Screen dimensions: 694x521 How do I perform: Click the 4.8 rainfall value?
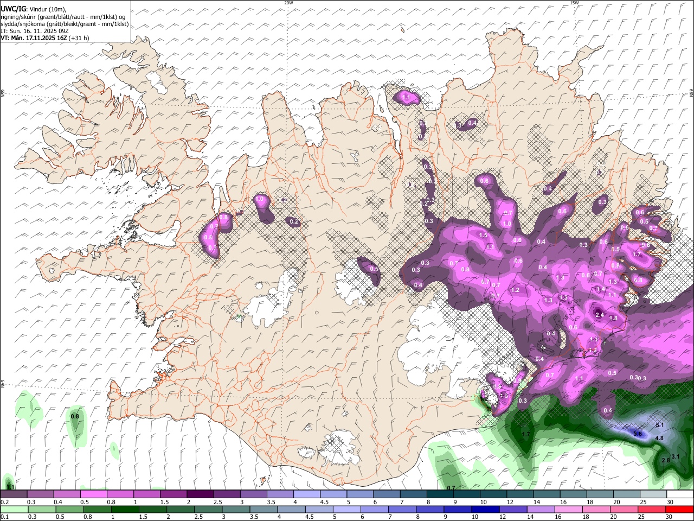pos(659,438)
